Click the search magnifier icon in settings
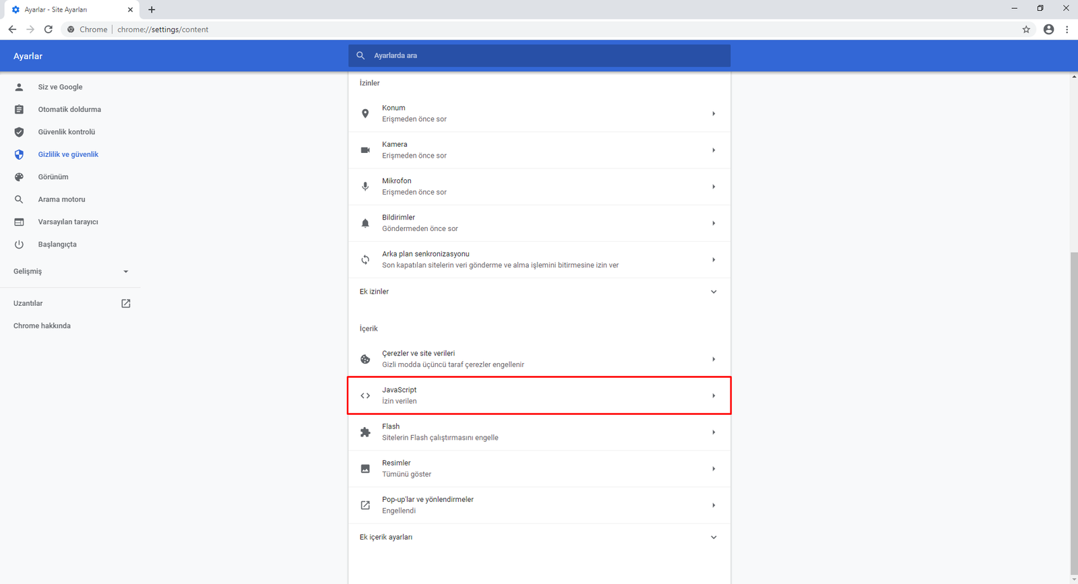 [360, 56]
